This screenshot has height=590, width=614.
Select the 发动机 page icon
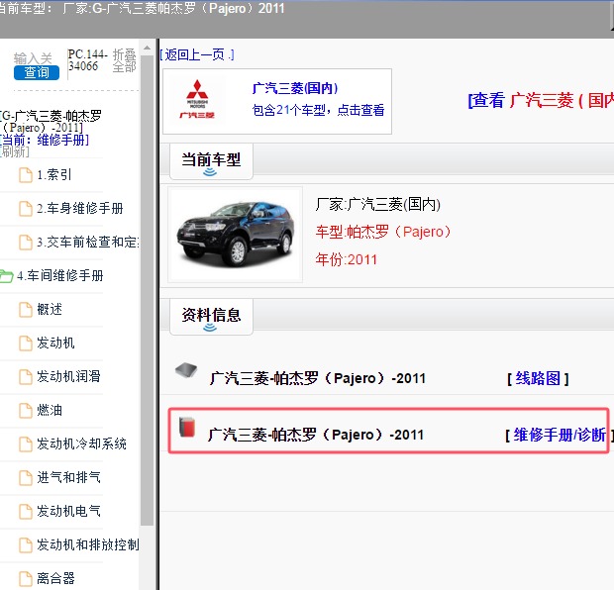coord(26,344)
